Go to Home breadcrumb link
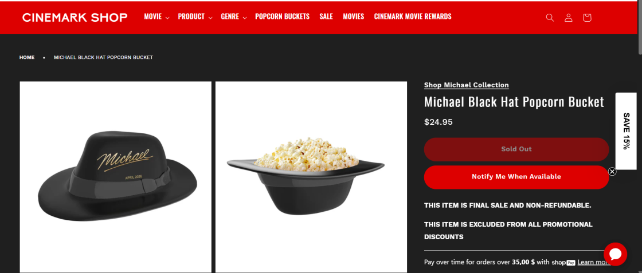The image size is (642, 273). [x=27, y=57]
